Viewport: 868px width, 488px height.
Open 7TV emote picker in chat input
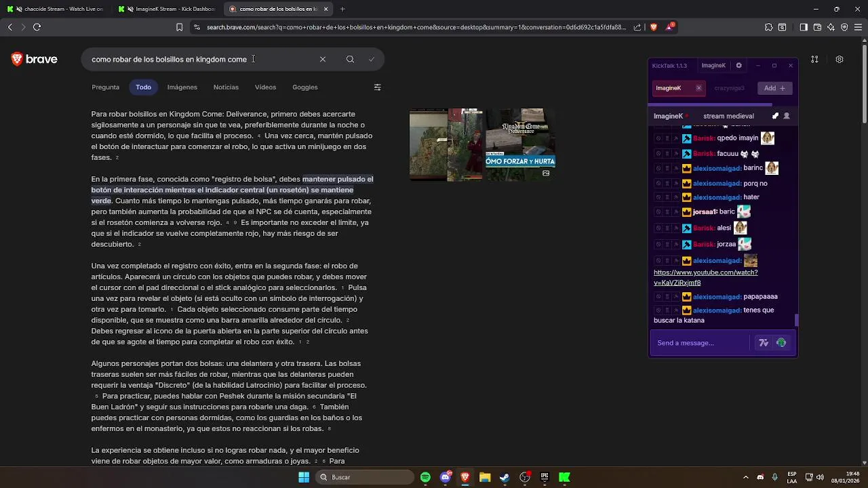click(764, 343)
